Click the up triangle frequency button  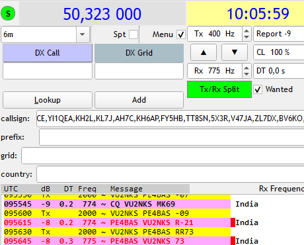click(204, 52)
